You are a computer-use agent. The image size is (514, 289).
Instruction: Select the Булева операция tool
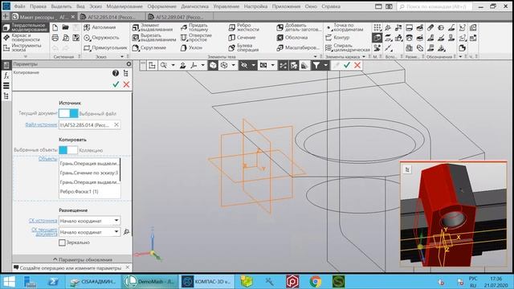click(243, 48)
